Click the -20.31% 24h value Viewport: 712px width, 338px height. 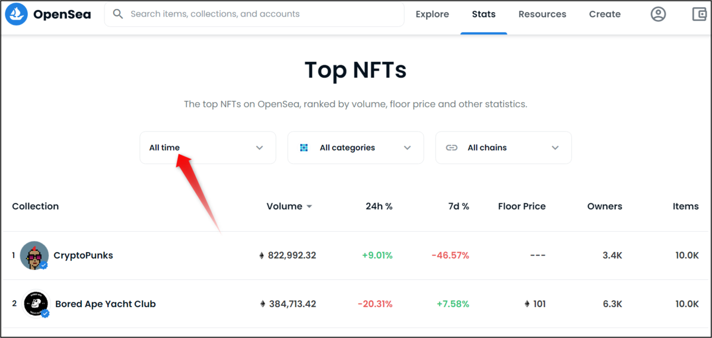(375, 304)
